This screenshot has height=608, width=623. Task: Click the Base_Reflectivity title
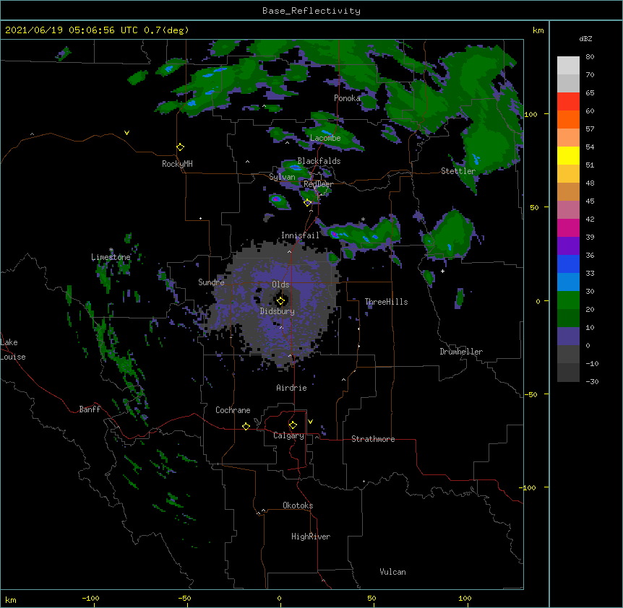pos(311,11)
